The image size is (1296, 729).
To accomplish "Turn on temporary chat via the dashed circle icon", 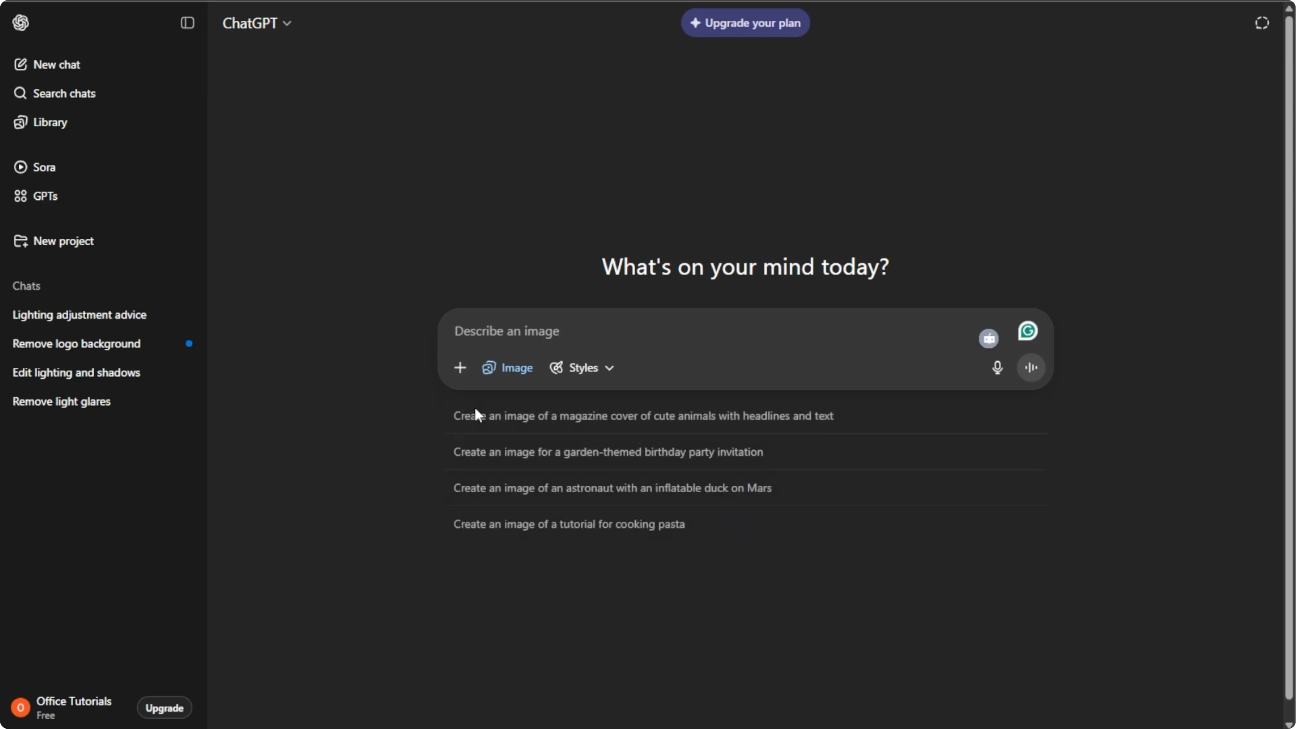I will pos(1262,23).
